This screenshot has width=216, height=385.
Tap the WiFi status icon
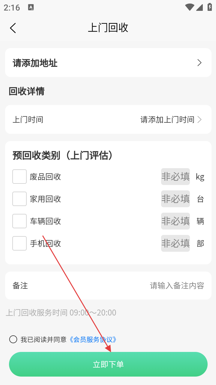(x=190, y=7)
